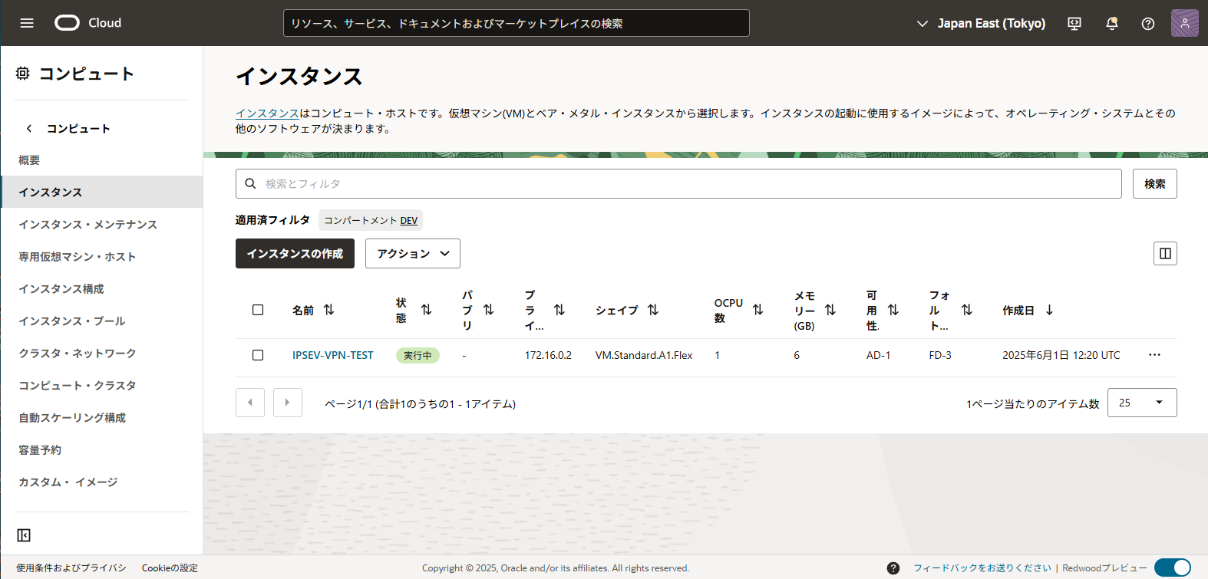The width and height of the screenshot is (1208, 579).
Task: Open the Japan East (Tokyo) region dropdown
Action: 981,24
